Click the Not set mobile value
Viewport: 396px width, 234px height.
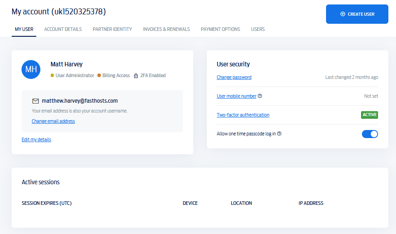[371, 96]
